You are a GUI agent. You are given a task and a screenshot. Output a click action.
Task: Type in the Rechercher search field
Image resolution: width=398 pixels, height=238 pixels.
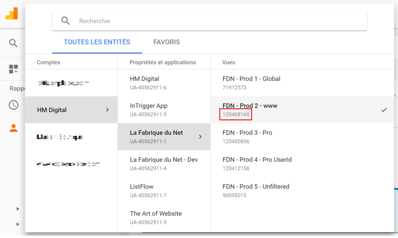218,21
